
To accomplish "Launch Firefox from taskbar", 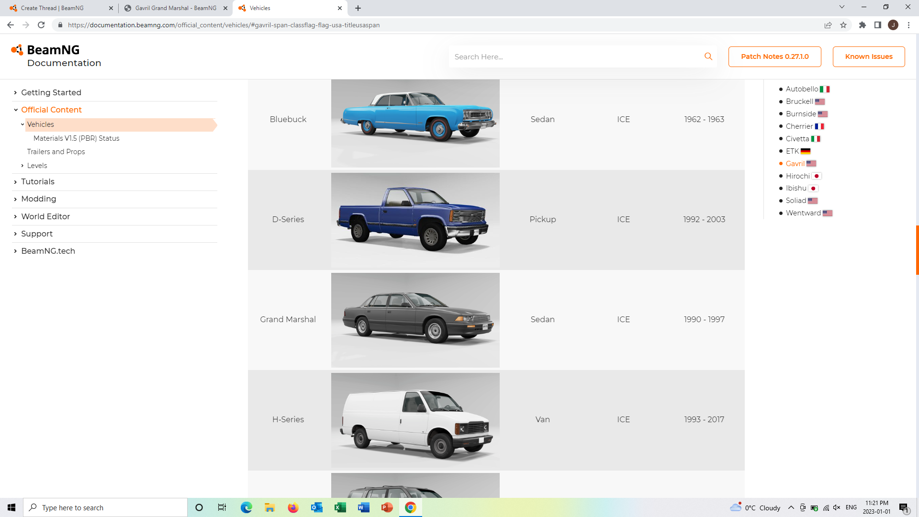I will tap(293, 507).
